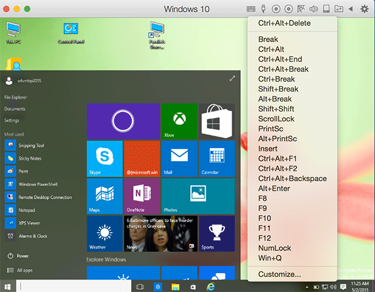Screen dimensions: 375x292
Task: Open the orange @{microsoft.win tile
Action: pyautogui.click(x=142, y=159)
